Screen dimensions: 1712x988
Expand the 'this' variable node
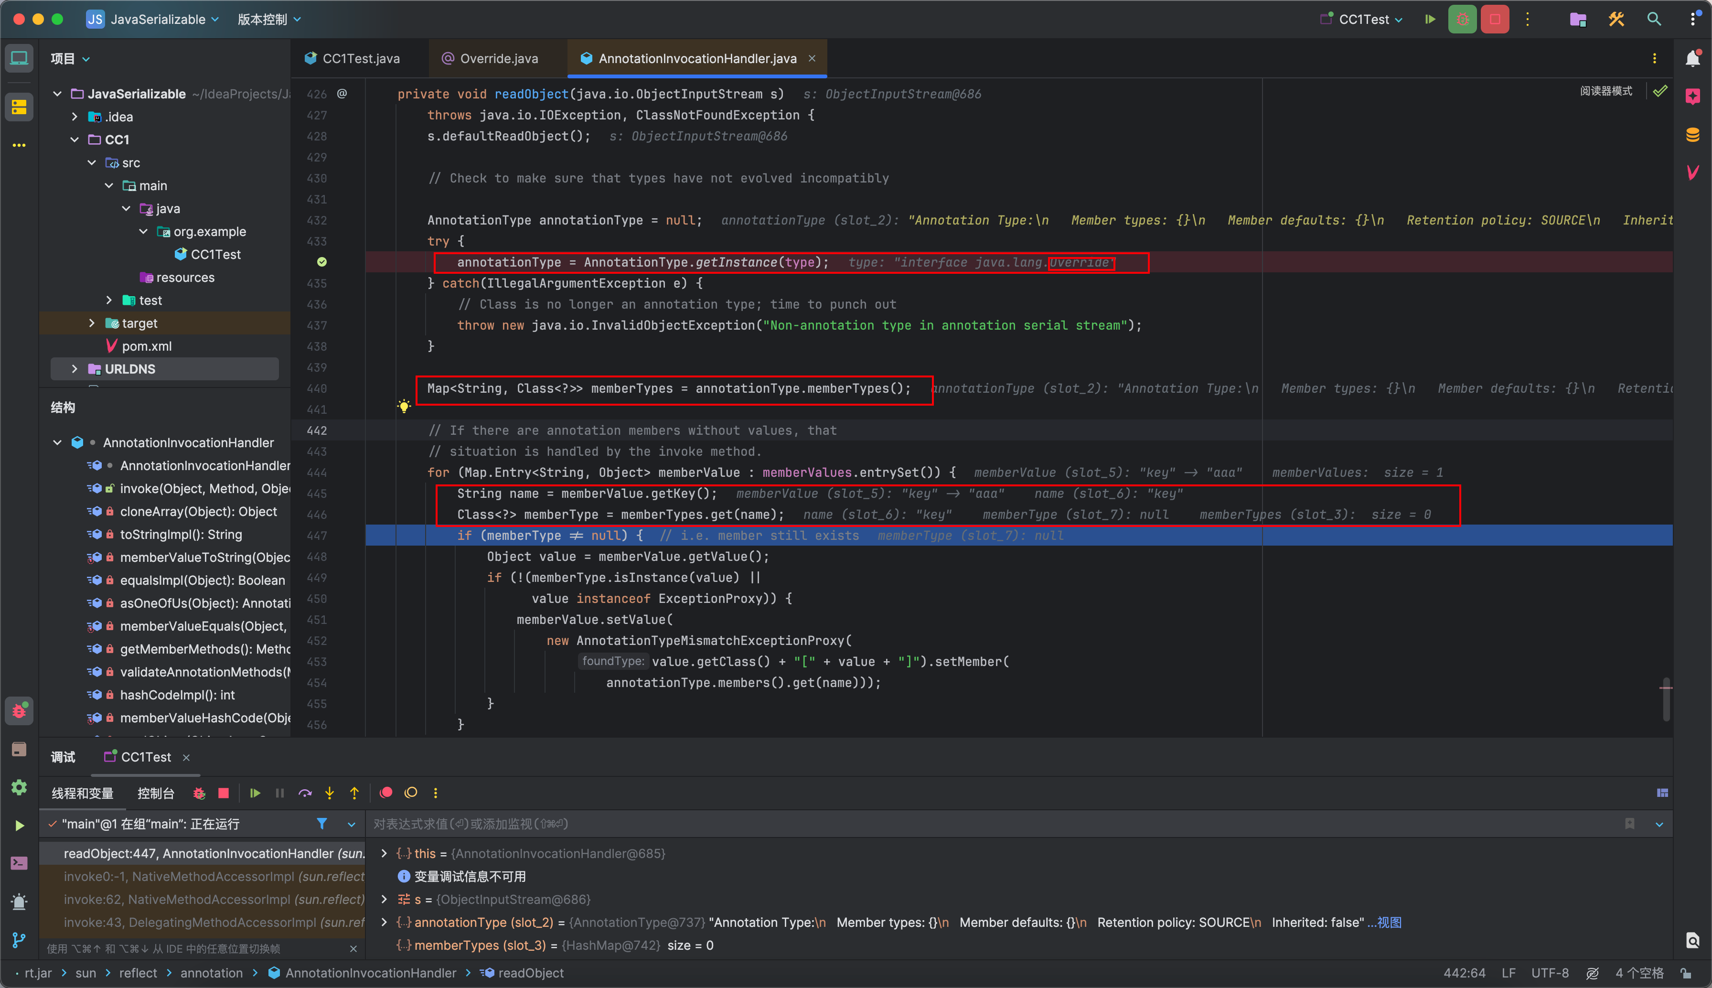tap(384, 854)
